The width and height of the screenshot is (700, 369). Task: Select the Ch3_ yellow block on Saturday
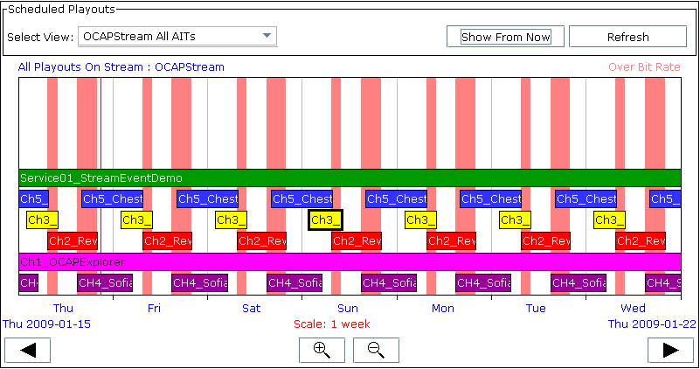point(232,219)
